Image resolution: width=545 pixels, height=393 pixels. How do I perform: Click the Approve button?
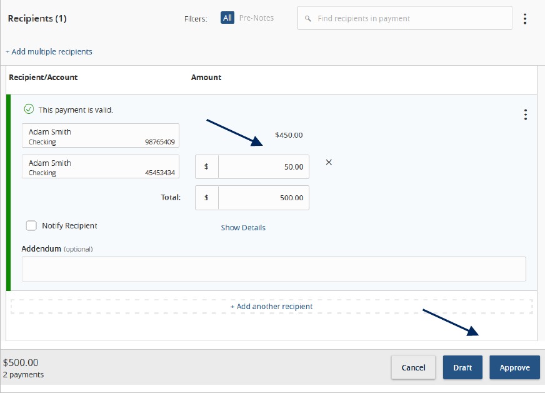pyautogui.click(x=515, y=367)
